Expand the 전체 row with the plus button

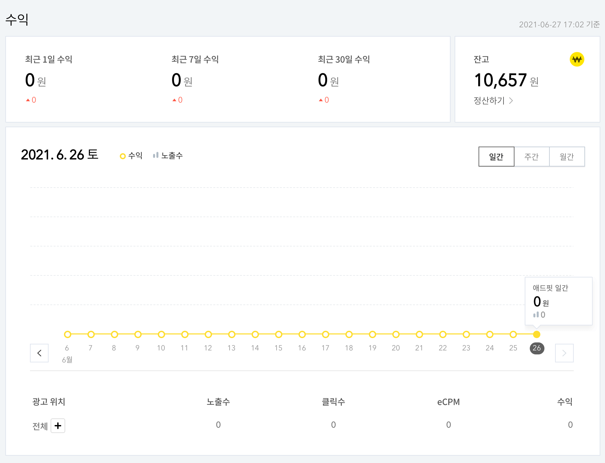click(58, 426)
